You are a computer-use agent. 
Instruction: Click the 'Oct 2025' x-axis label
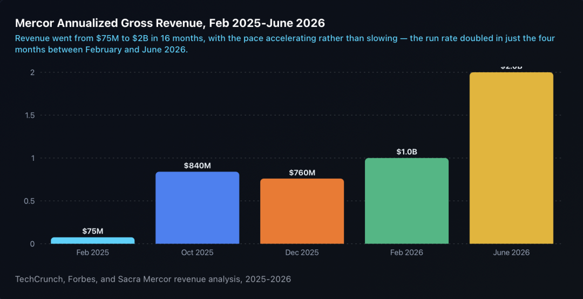(198, 253)
